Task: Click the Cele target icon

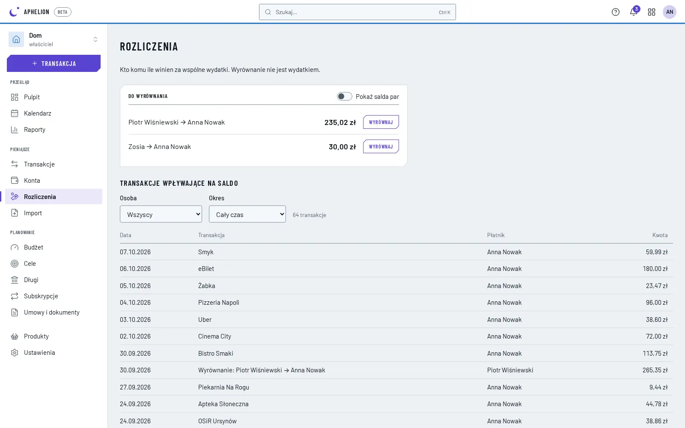Action: pyautogui.click(x=15, y=264)
